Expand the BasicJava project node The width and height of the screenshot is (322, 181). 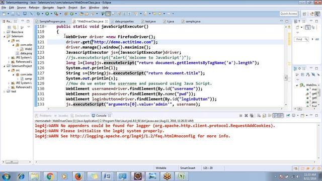pyautogui.click(x=5, y=32)
